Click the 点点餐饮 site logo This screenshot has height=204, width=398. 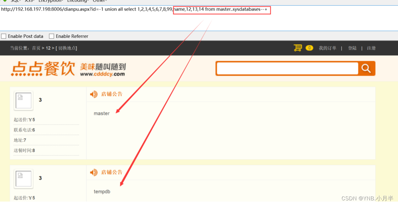pyautogui.click(x=43, y=69)
